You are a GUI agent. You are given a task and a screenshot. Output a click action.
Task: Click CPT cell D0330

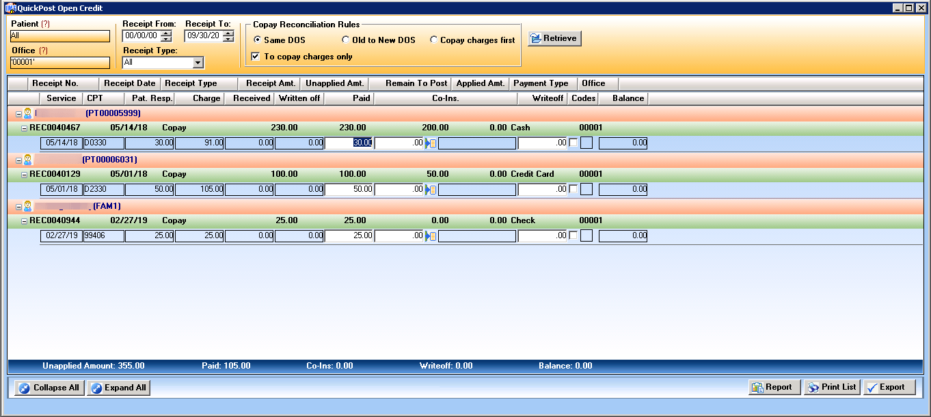click(104, 143)
